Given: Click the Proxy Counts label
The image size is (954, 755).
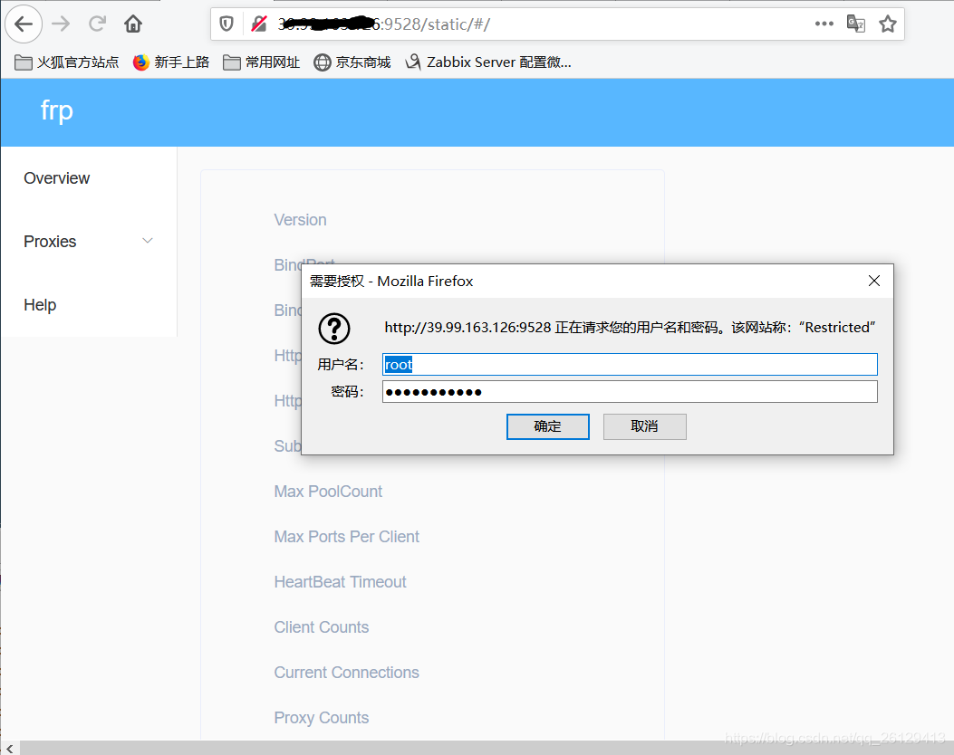Looking at the screenshot, I should click(322, 718).
